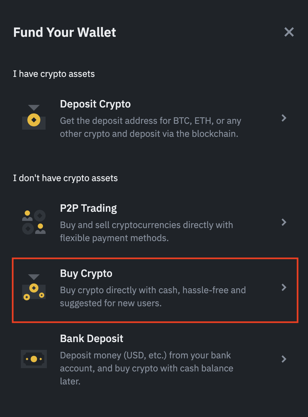Click the Buy Crypto coins icon
This screenshot has height=417, width=308.
34,287
